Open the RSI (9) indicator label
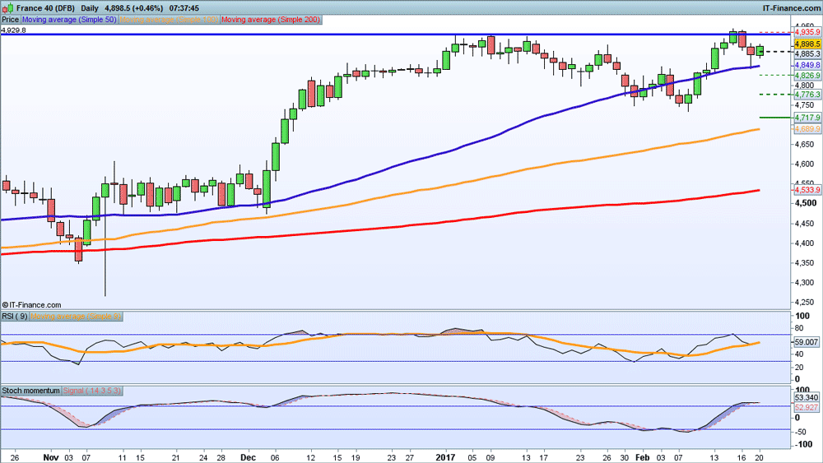 tap(15, 316)
